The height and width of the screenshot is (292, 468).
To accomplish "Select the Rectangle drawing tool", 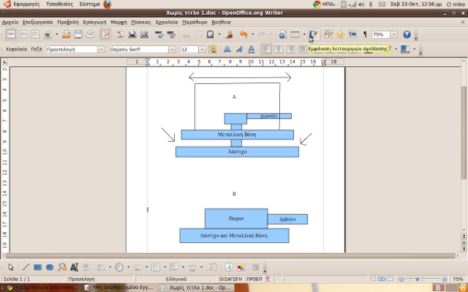I will pos(37,267).
